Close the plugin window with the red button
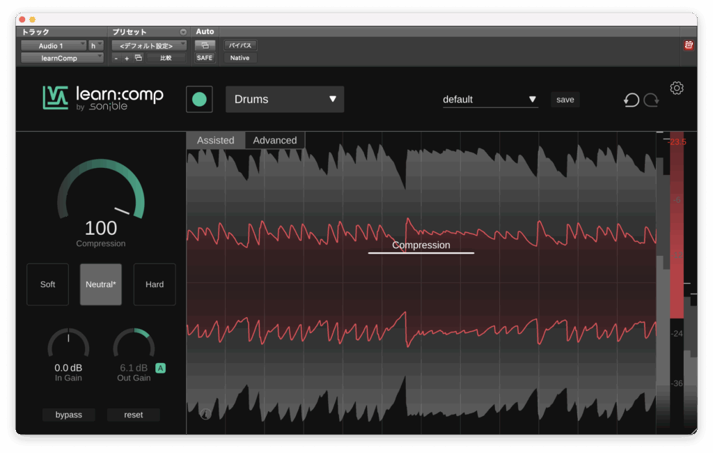The image size is (713, 453). point(22,20)
